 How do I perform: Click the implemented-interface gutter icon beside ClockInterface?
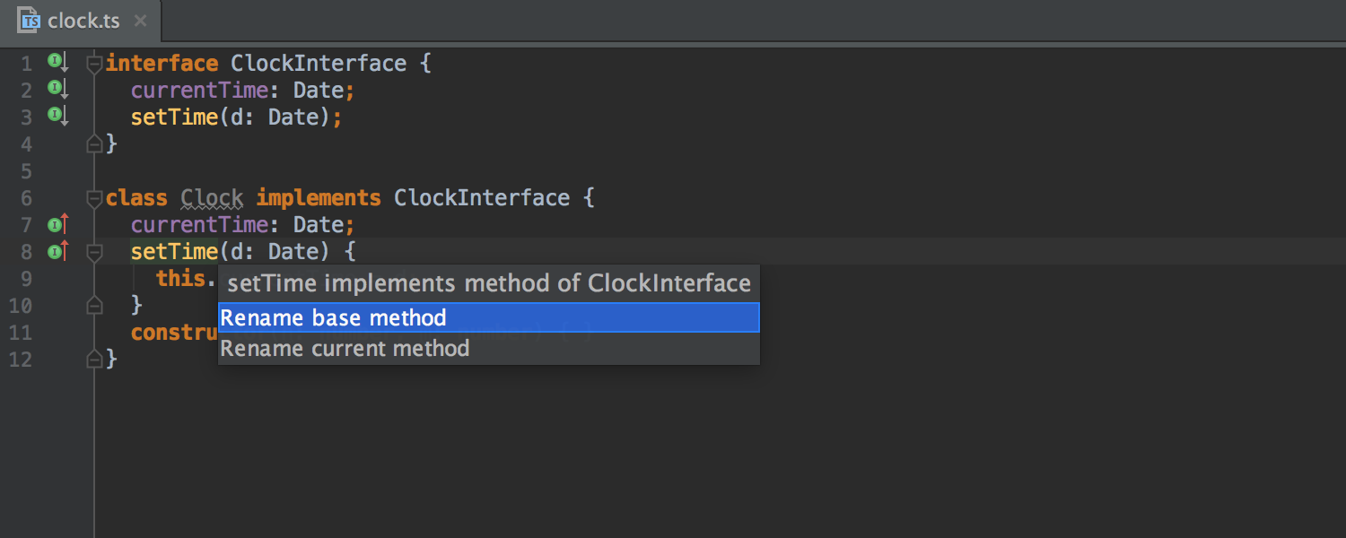[x=56, y=62]
